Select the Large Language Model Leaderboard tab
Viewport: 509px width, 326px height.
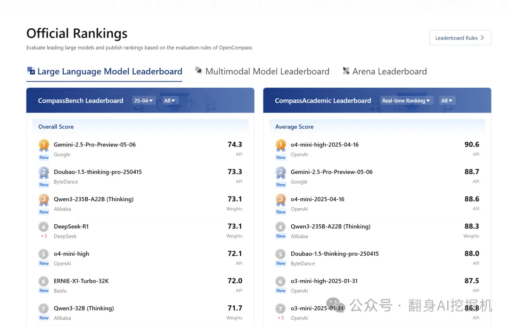click(109, 72)
